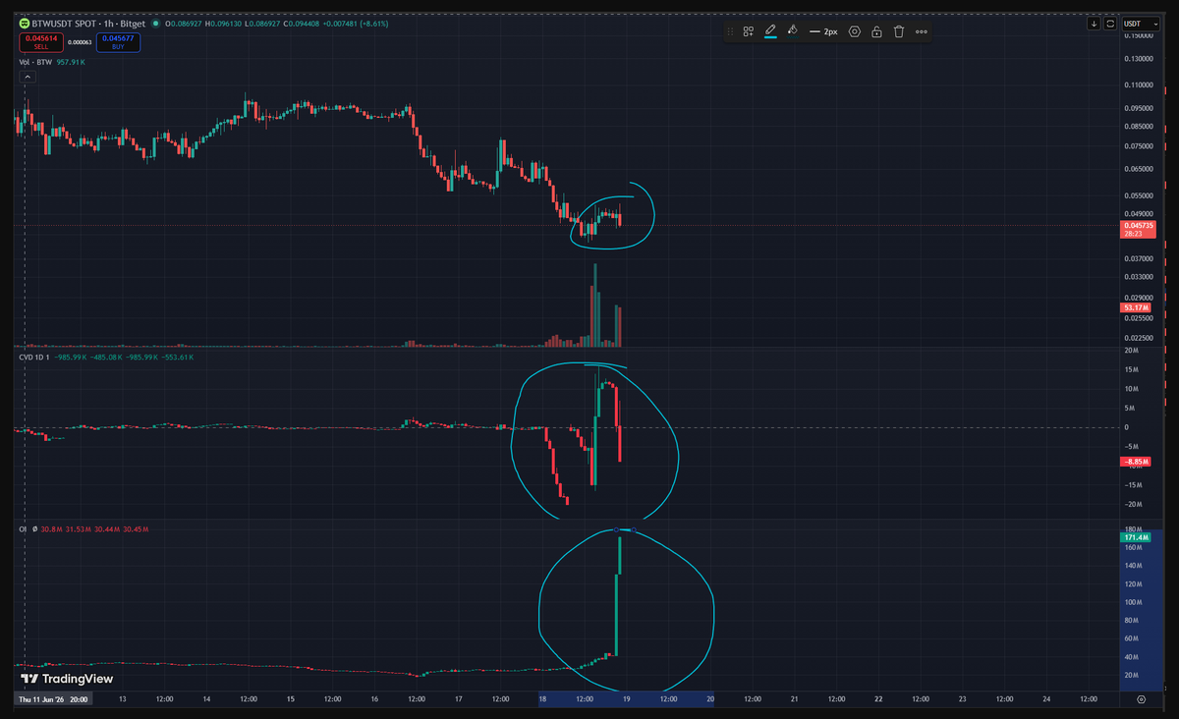
Task: Grab the floating toolbar drag handle
Action: click(731, 31)
